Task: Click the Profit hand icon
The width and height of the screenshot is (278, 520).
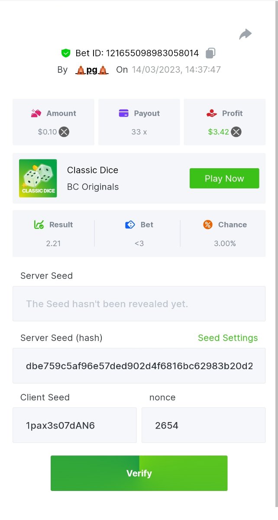Action: (x=211, y=113)
